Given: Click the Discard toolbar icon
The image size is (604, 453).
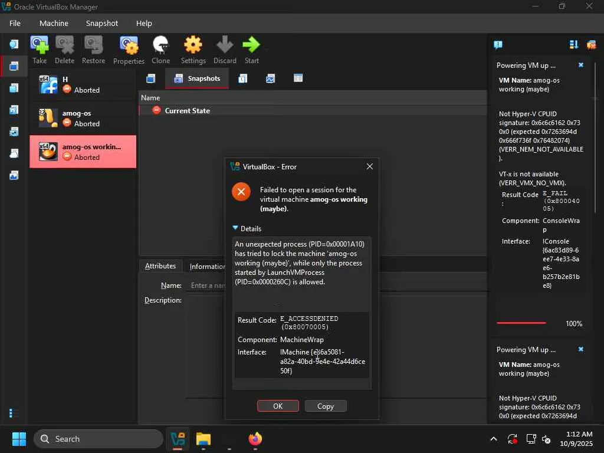Looking at the screenshot, I should (225, 50).
